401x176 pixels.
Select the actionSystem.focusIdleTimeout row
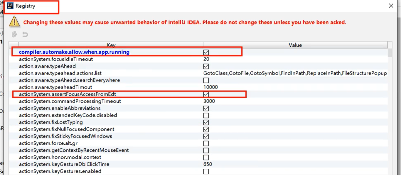(88, 59)
